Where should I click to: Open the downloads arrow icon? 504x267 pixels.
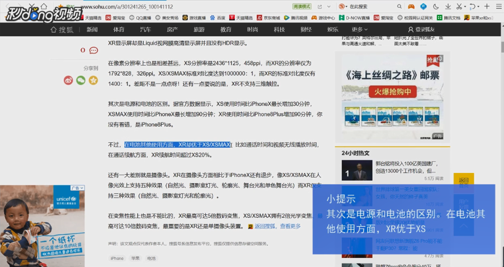[448, 6]
